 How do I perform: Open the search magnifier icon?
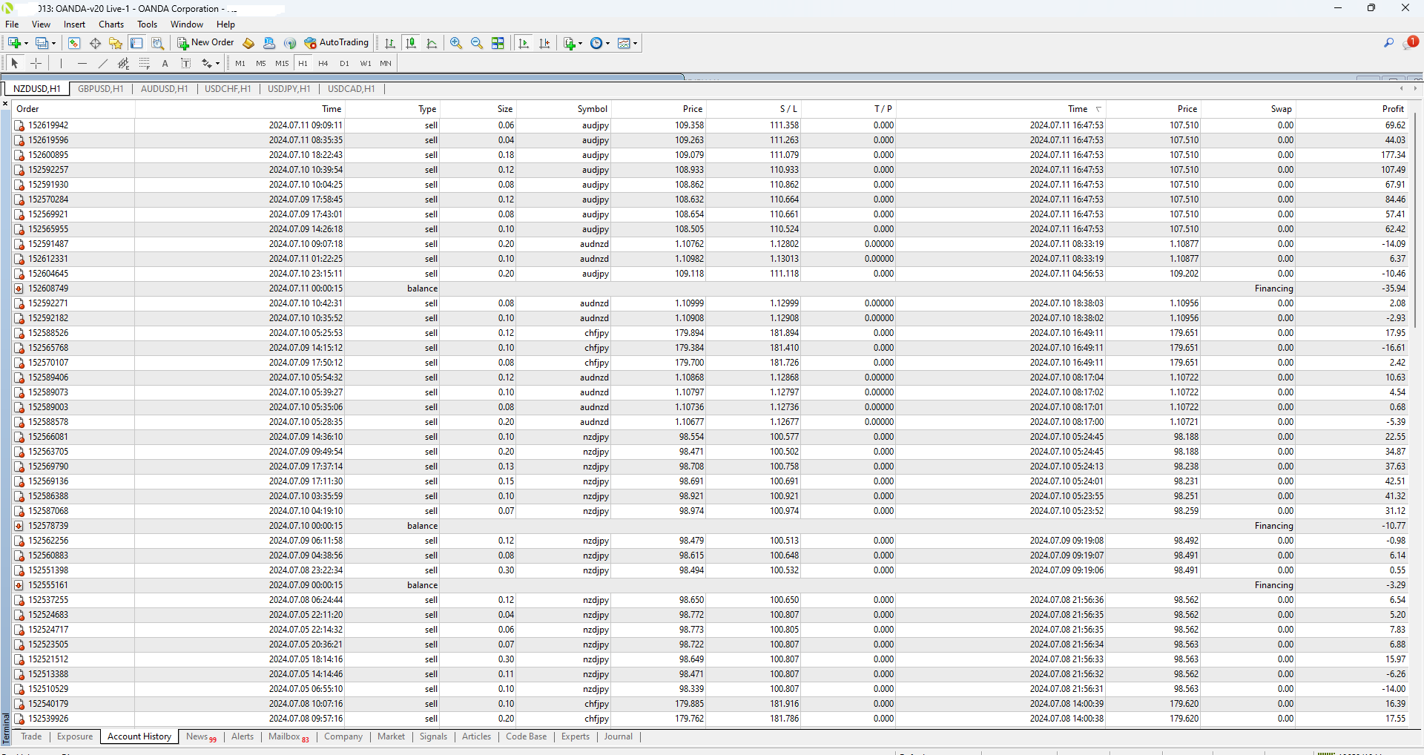(1388, 43)
